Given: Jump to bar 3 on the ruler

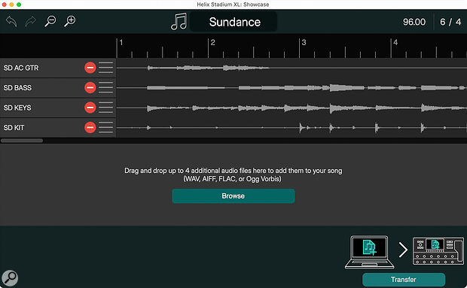Looking at the screenshot, I should pyautogui.click(x=304, y=43).
